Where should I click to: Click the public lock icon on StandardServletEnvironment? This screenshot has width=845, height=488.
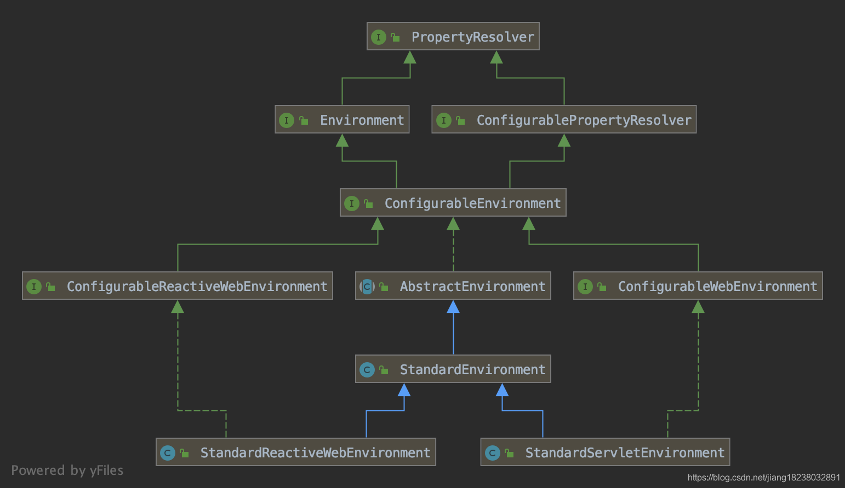[509, 453]
